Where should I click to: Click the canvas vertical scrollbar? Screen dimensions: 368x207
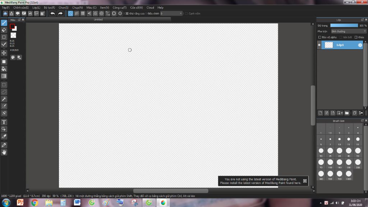pyautogui.click(x=313, y=105)
